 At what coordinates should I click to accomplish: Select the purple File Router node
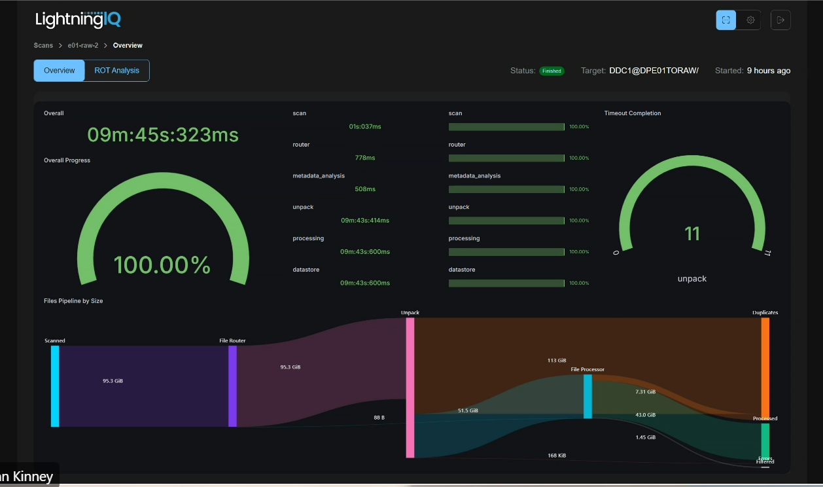(x=232, y=386)
